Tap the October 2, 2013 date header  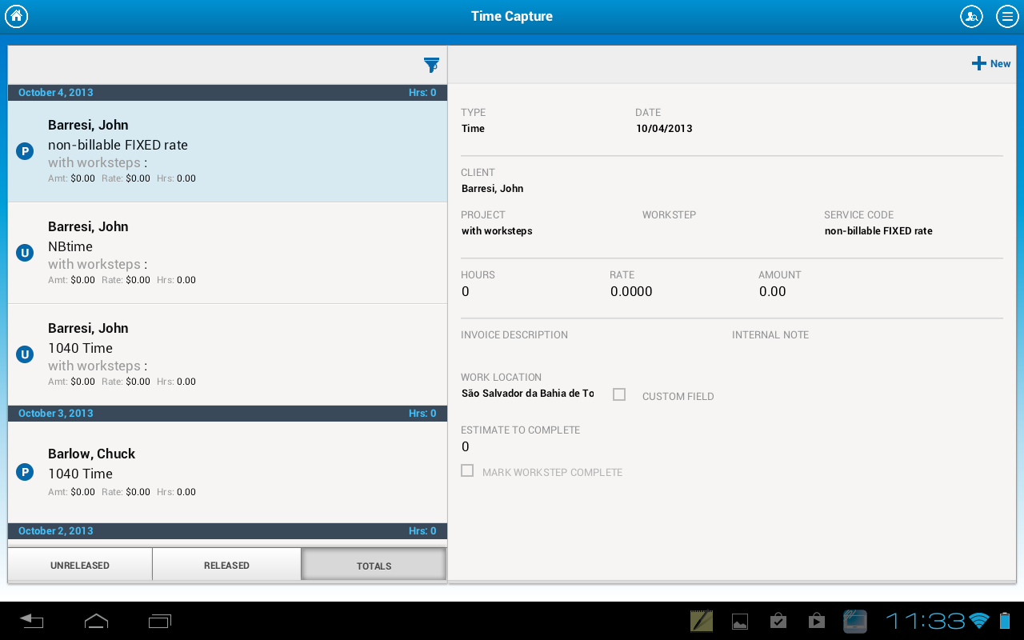pos(227,531)
